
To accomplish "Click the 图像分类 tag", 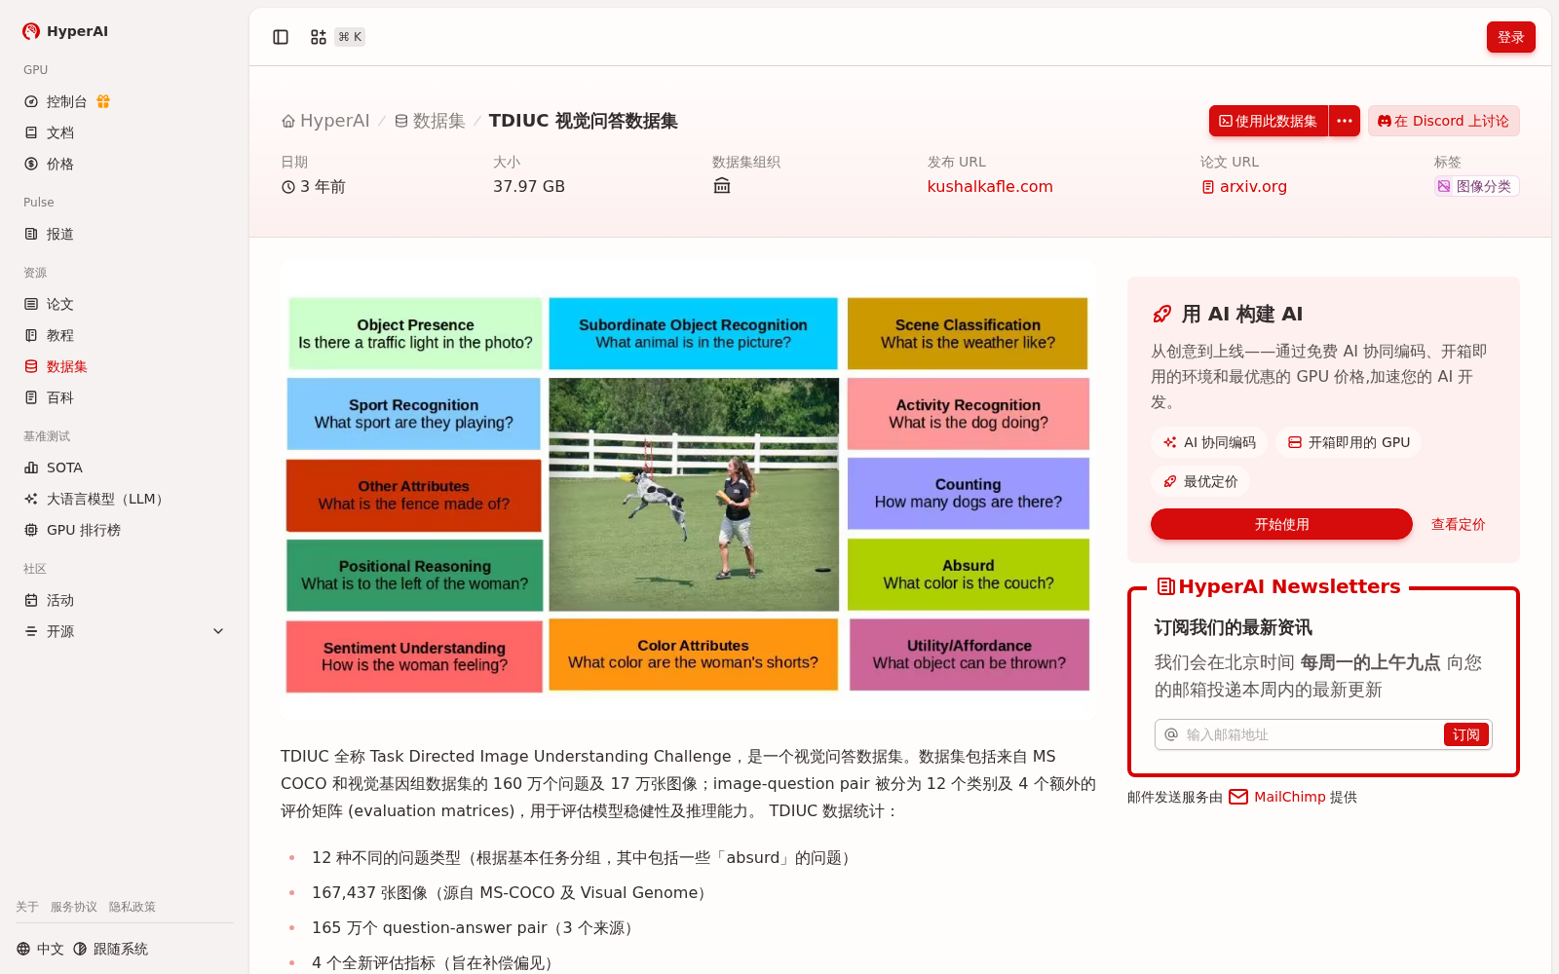I will 1476,186.
